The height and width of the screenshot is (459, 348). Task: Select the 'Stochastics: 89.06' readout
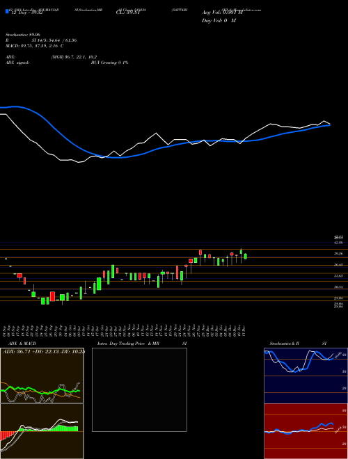(22, 35)
